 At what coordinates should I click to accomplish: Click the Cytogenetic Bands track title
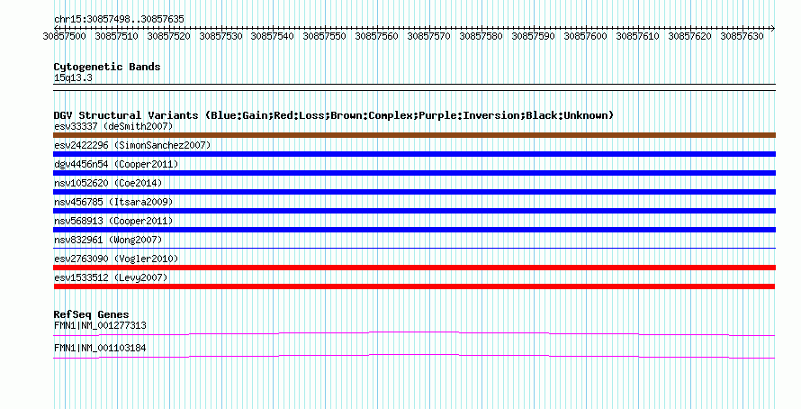pos(107,67)
